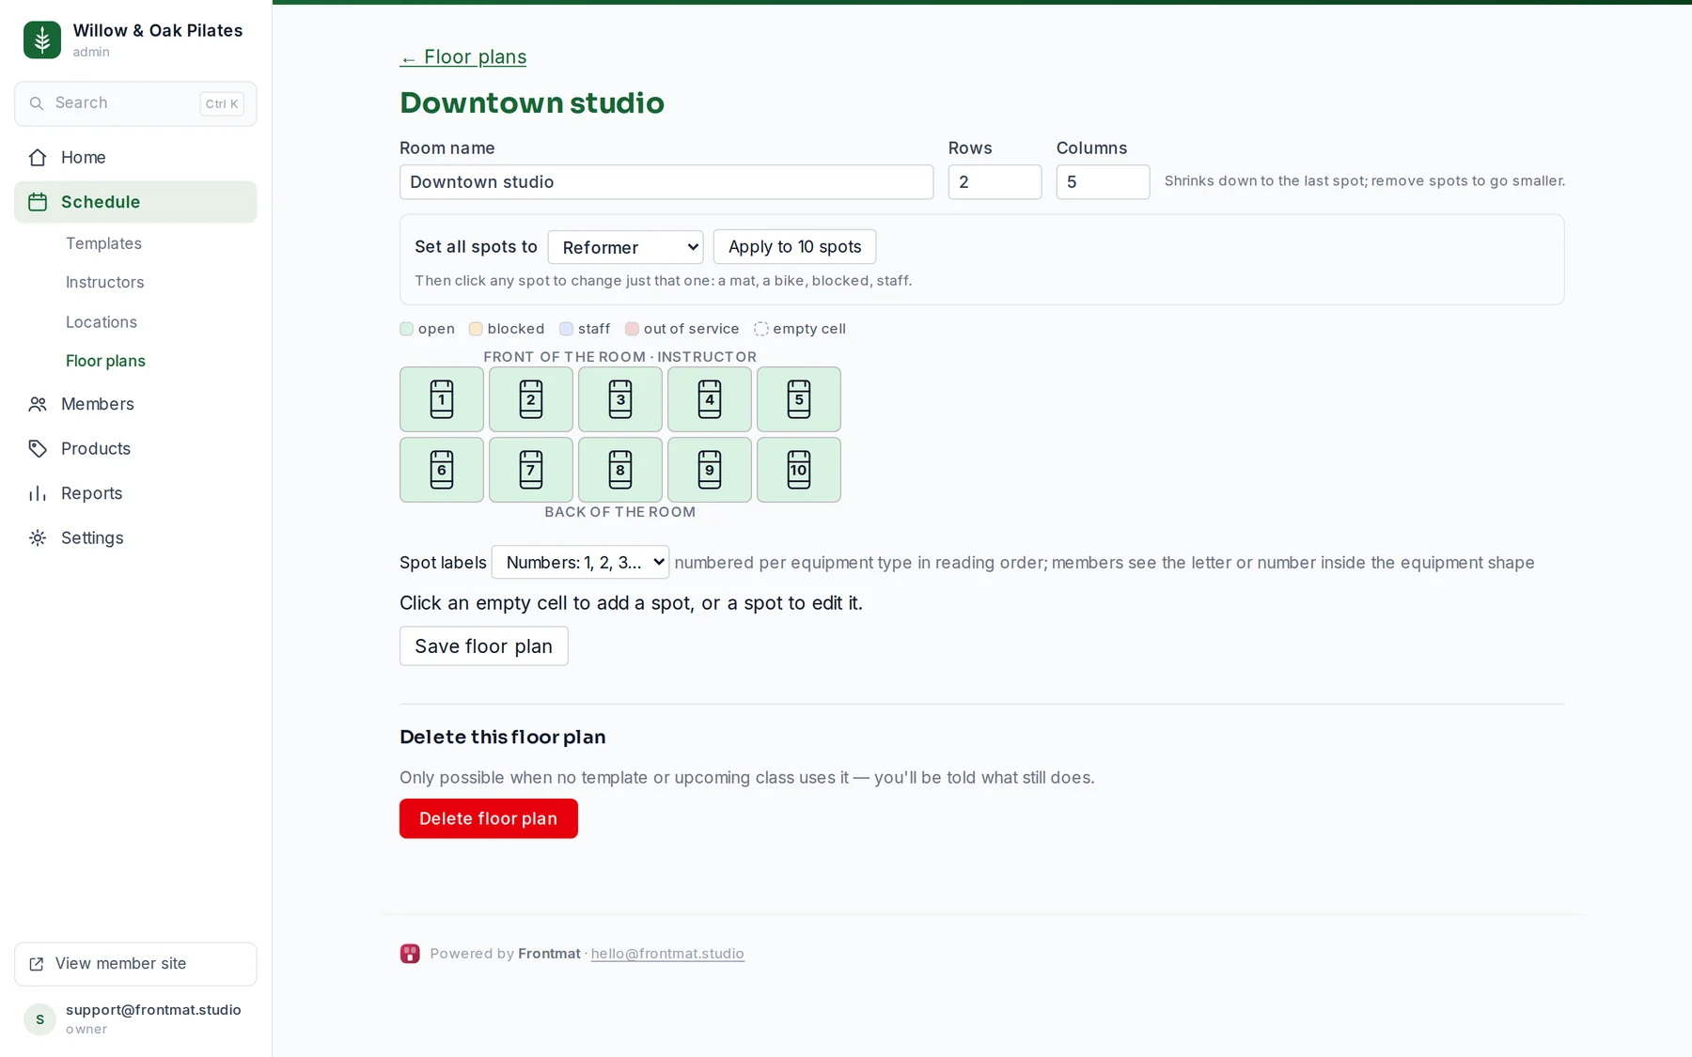
Task: Open Instructors in the Schedule submenu
Action: click(x=105, y=282)
